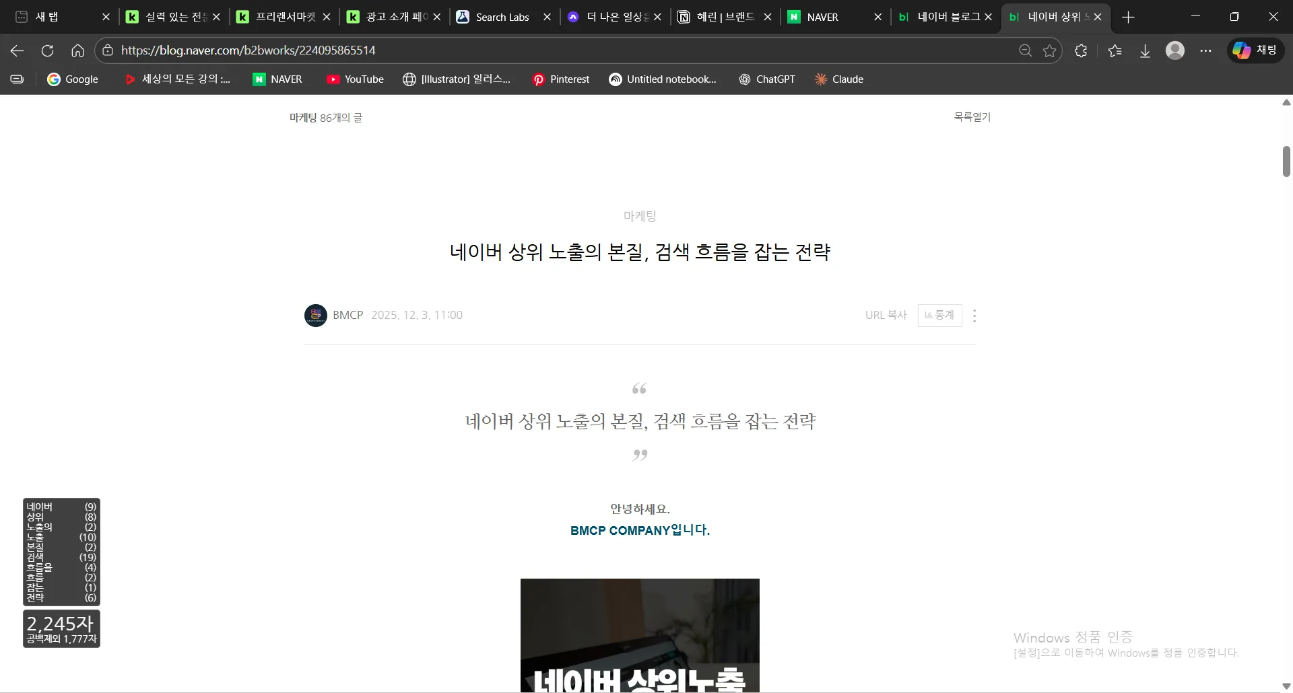Open the Pinterest bookmark
Image resolution: width=1293 pixels, height=693 pixels.
(560, 79)
